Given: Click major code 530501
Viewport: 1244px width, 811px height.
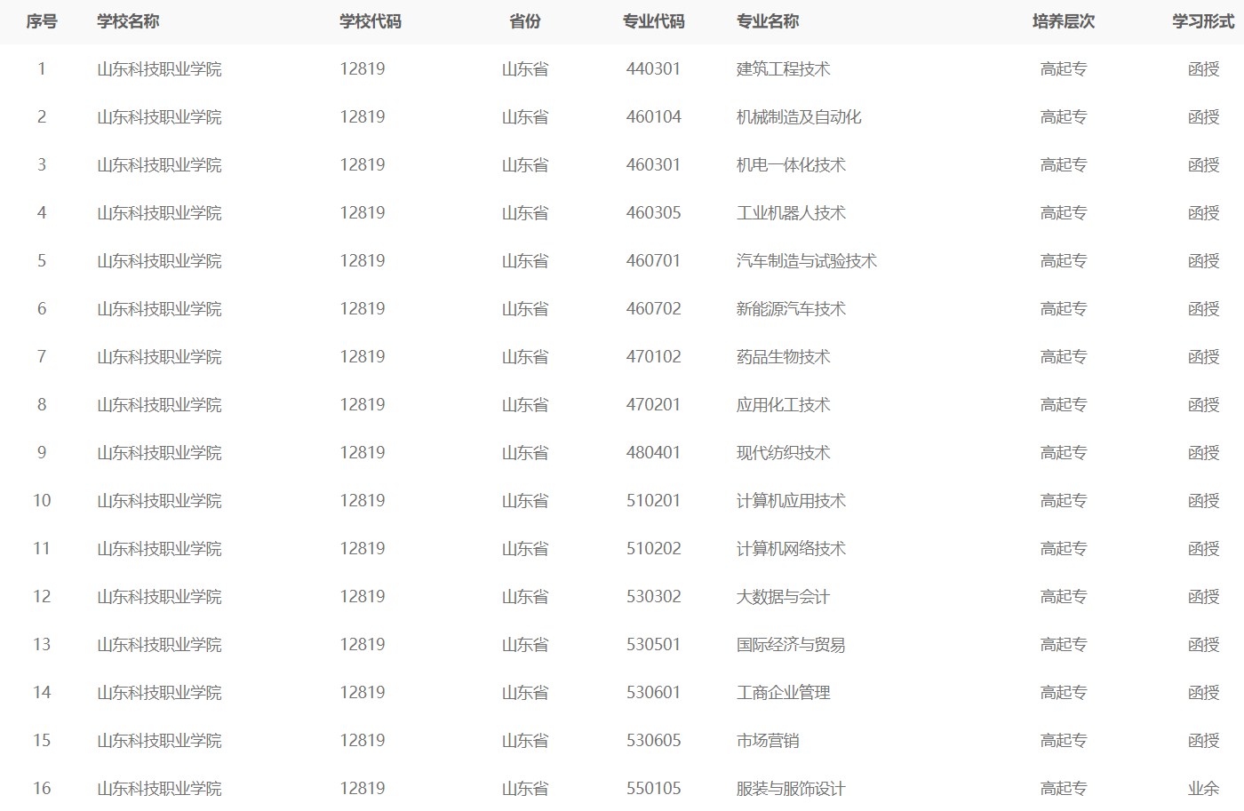Looking at the screenshot, I should (654, 645).
